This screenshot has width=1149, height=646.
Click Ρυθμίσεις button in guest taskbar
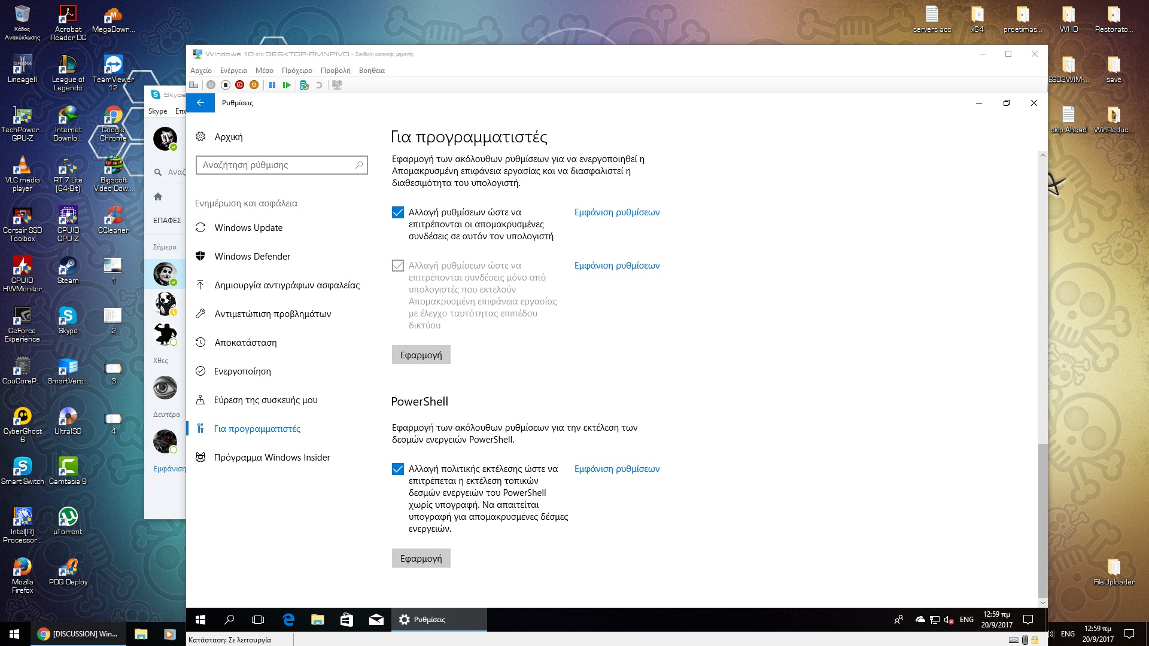coord(439,620)
